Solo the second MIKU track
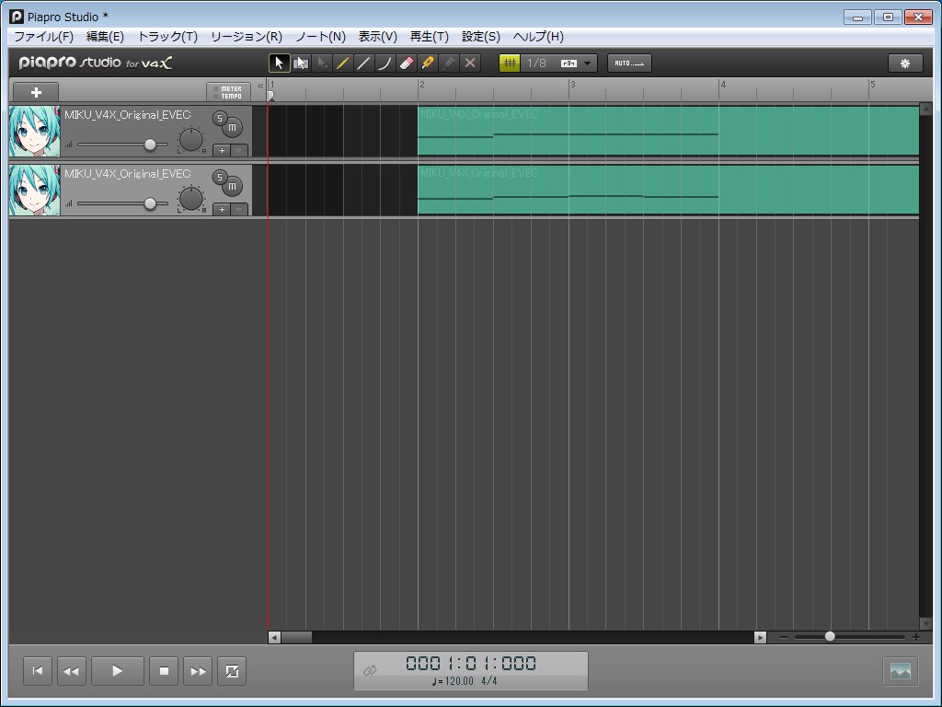 (x=220, y=177)
